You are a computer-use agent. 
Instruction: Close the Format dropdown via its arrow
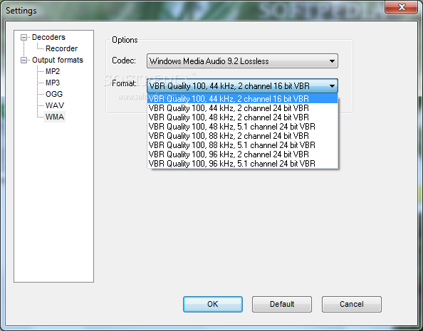coord(332,86)
